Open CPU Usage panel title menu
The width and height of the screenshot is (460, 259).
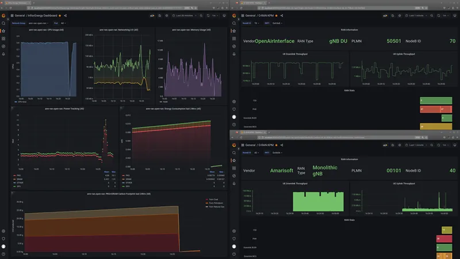pyautogui.click(x=46, y=30)
